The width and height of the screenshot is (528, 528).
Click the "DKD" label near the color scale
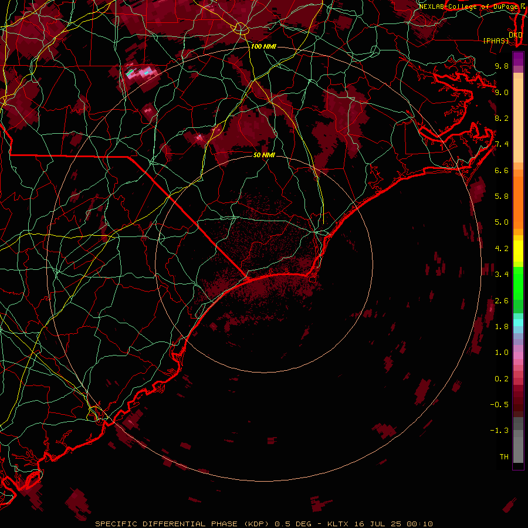coord(515,35)
